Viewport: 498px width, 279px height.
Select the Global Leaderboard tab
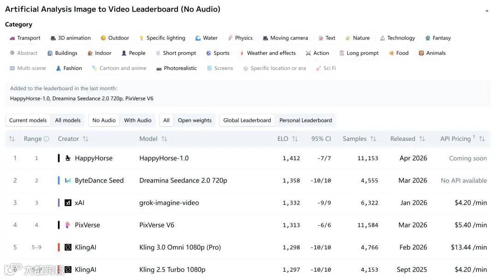(247, 121)
